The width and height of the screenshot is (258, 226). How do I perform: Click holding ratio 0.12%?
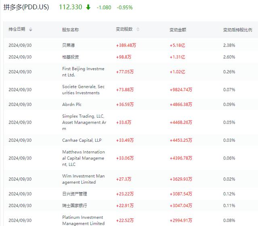point(229,194)
